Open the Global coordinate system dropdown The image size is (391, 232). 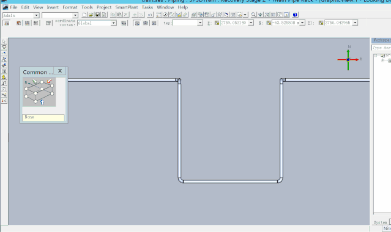pos(113,23)
